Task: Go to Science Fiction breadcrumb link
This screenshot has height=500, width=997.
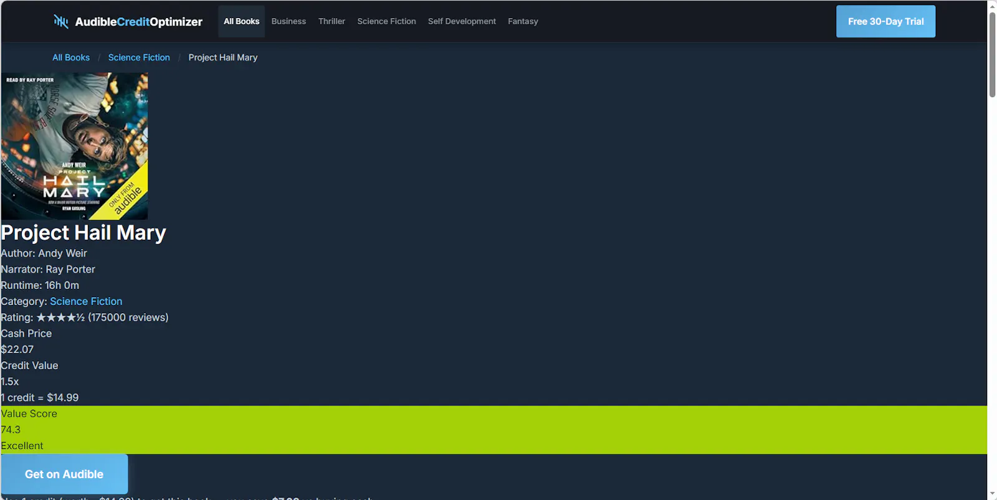Action: click(x=139, y=57)
